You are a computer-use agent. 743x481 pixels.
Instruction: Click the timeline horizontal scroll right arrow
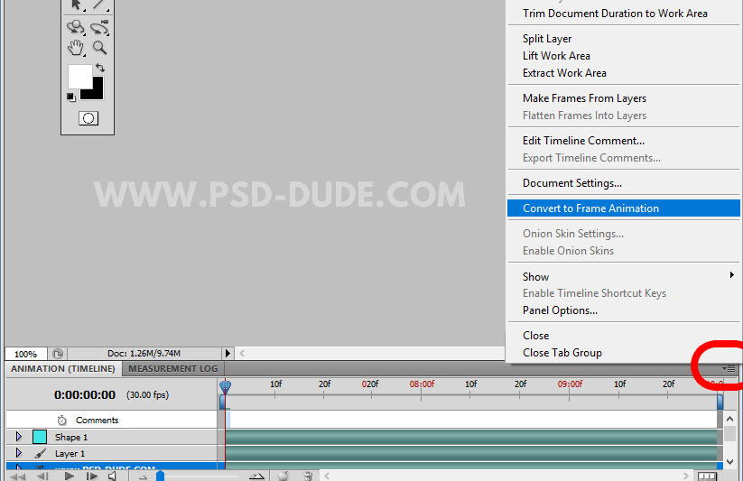[x=685, y=476]
